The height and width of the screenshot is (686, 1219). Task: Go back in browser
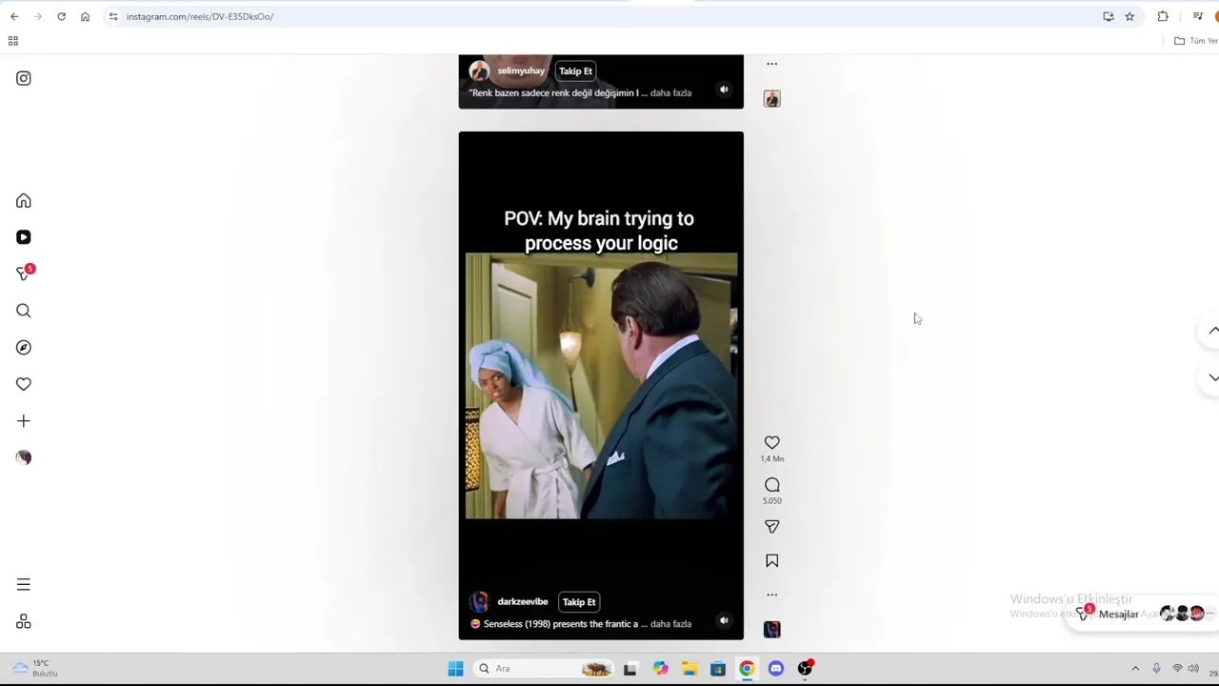point(14,16)
